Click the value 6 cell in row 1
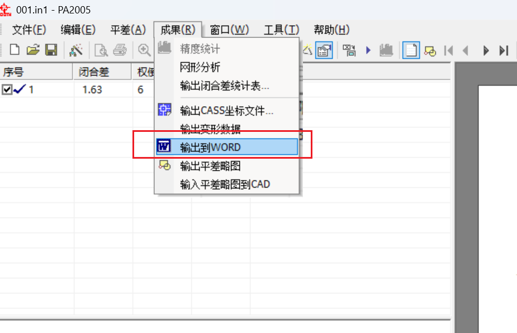Viewport: 517px width, 333px height. tap(140, 89)
